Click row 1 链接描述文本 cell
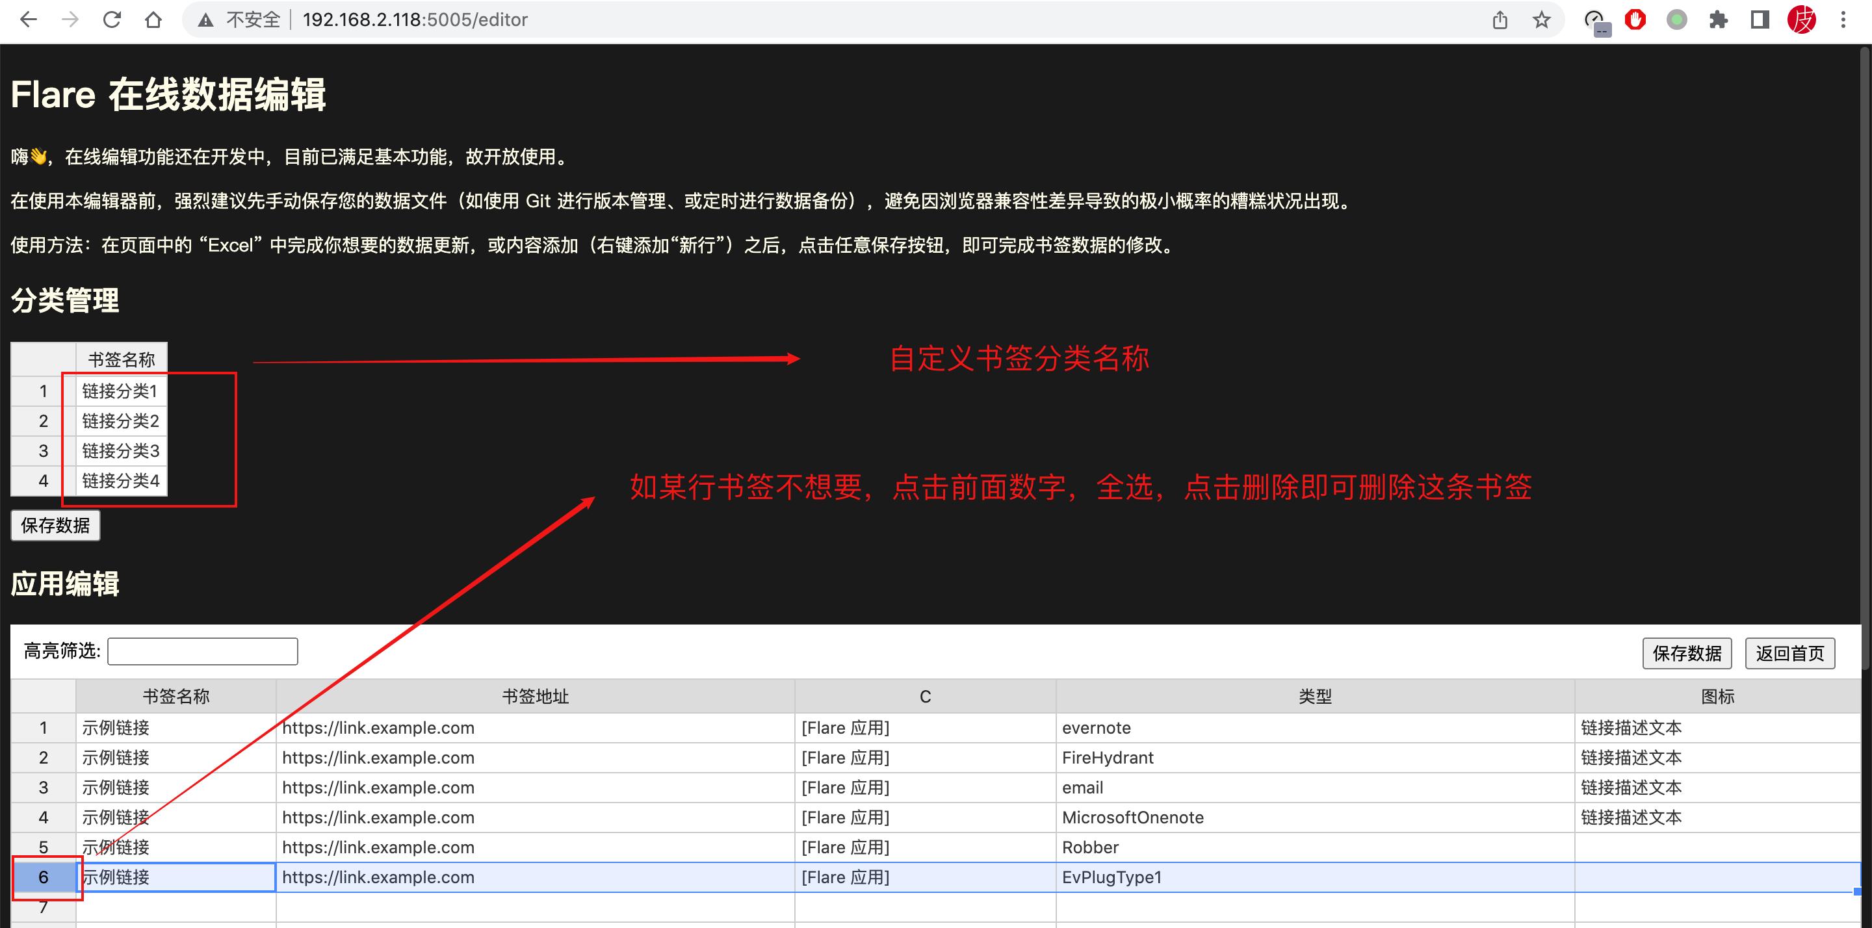The width and height of the screenshot is (1872, 928). 1718,727
